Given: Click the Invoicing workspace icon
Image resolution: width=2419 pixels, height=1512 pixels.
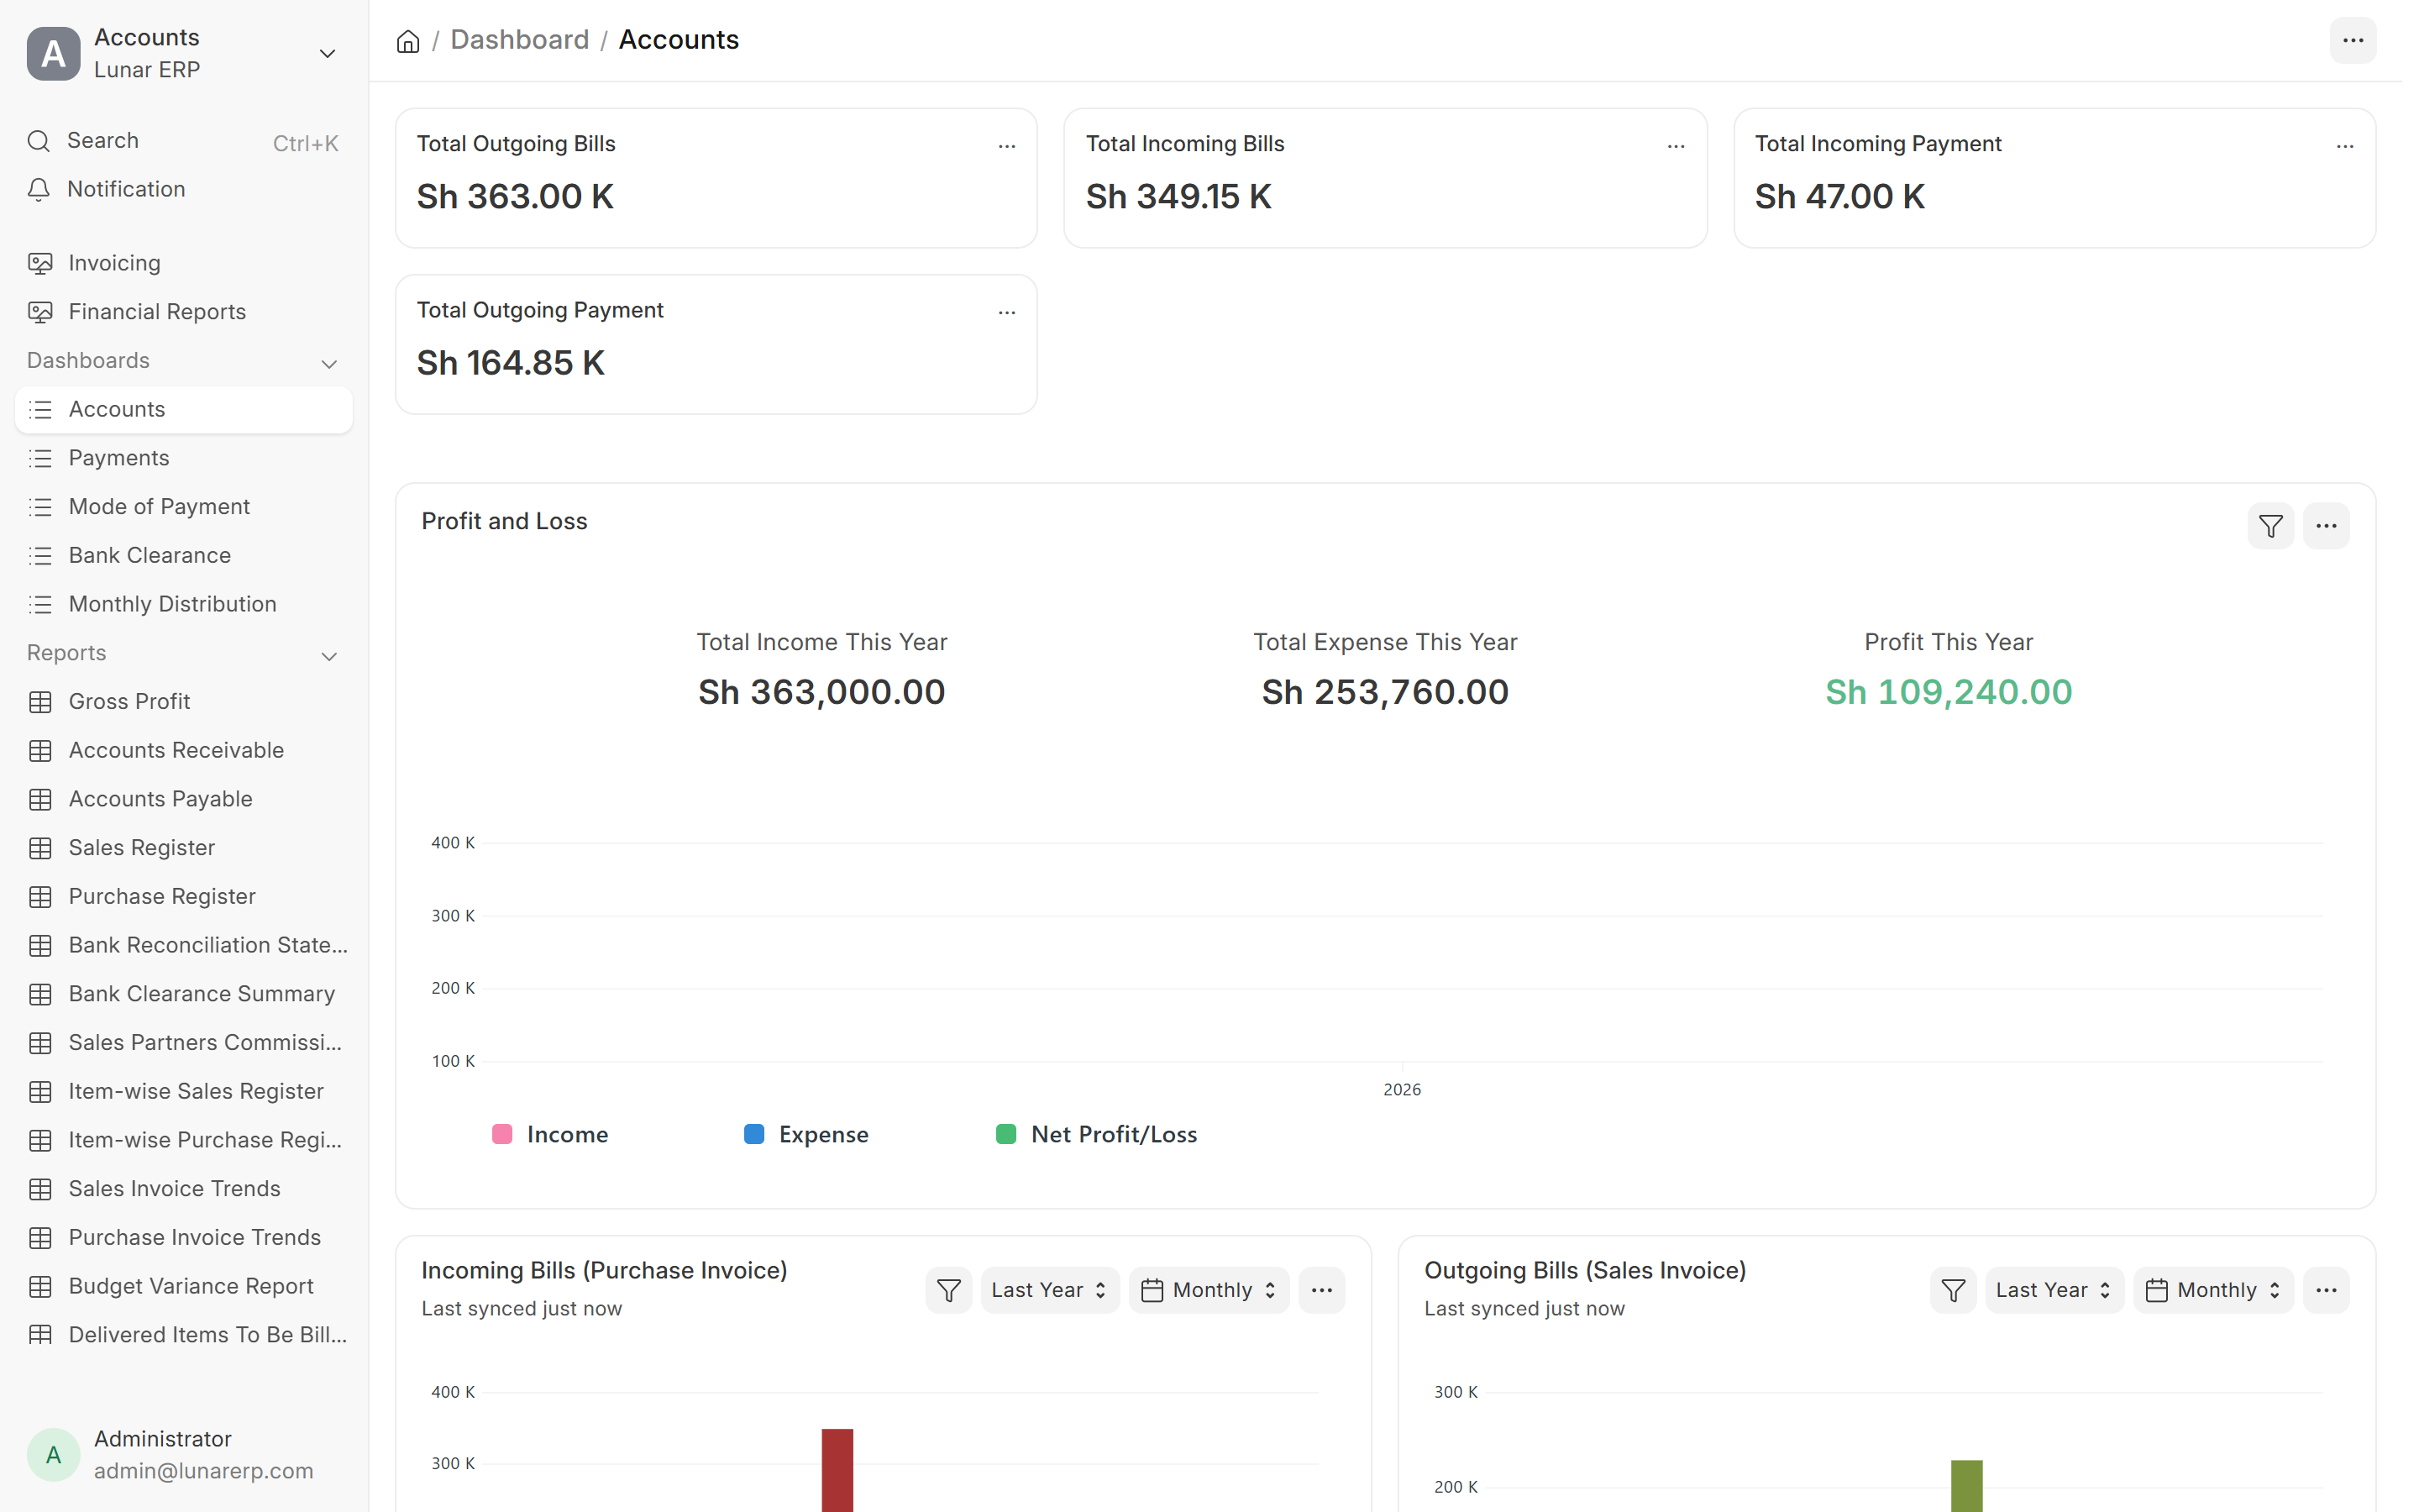Looking at the screenshot, I should point(40,263).
